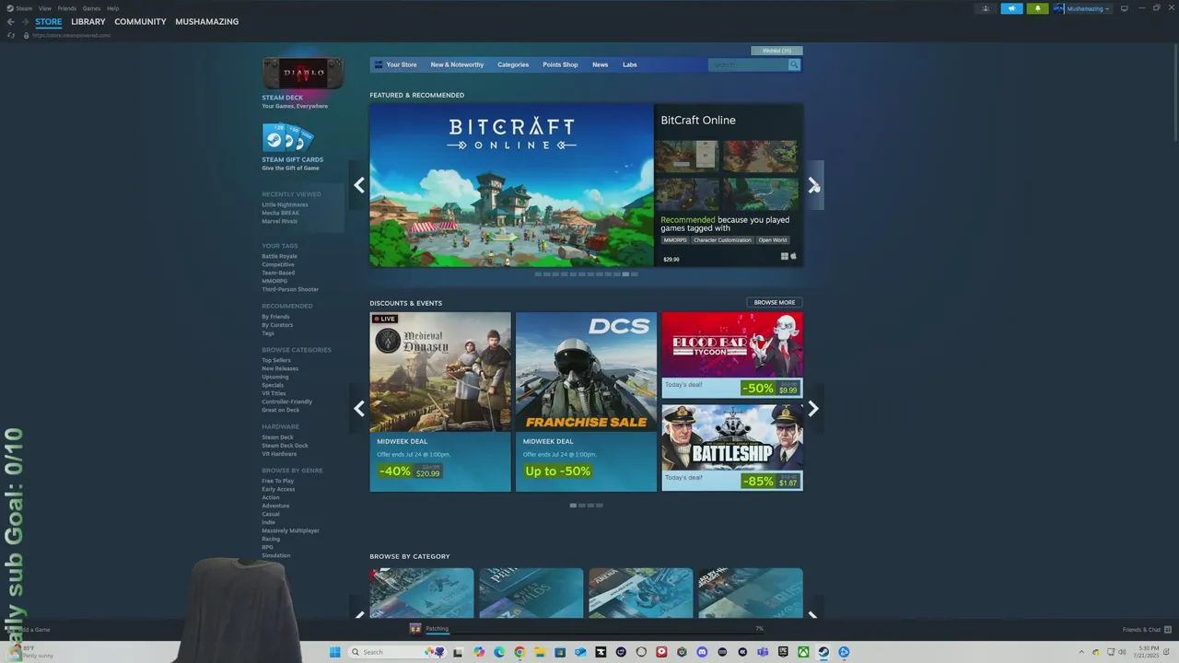Switch to the LIBRARY tab
1179x663 pixels.
tap(88, 21)
